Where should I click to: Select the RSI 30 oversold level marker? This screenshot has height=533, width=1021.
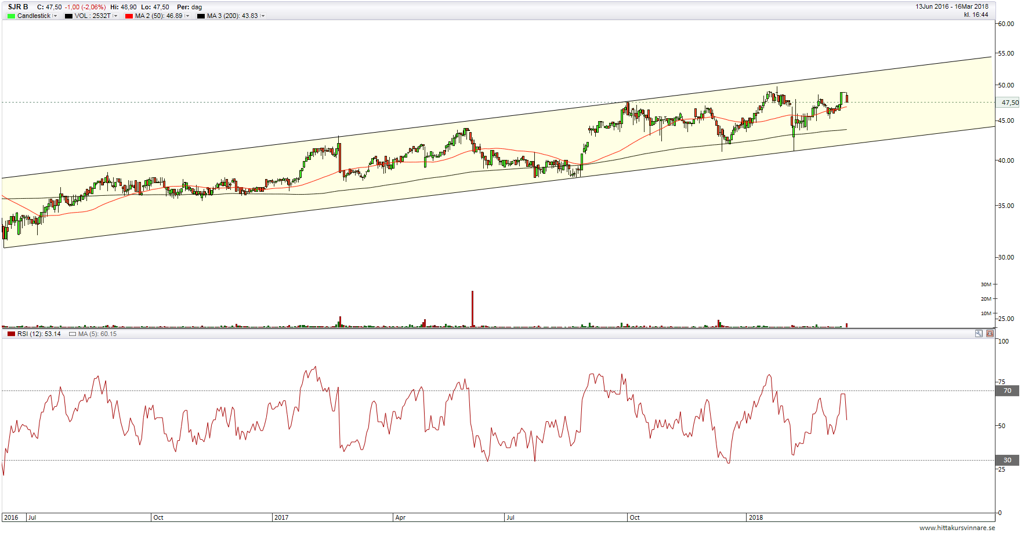tap(1008, 461)
